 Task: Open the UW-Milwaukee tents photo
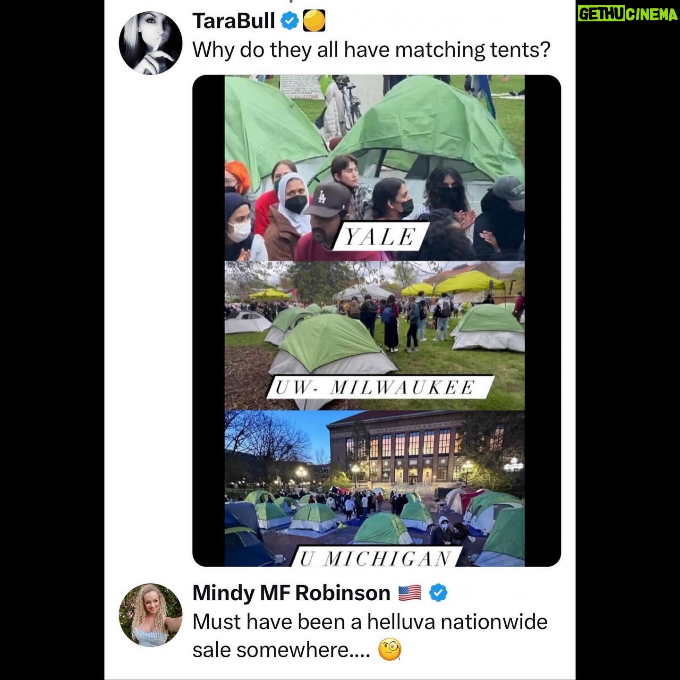coord(374,335)
